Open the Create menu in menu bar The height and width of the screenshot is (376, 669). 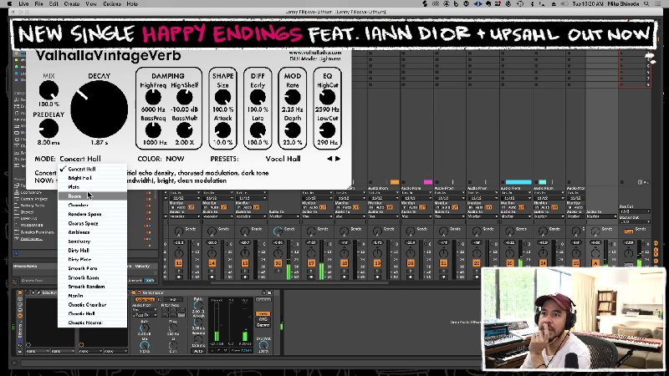point(72,3)
